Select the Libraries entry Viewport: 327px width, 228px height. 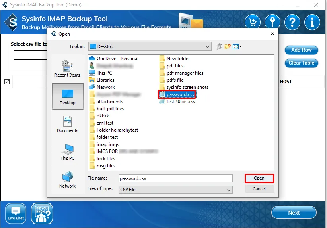pyautogui.click(x=101, y=80)
